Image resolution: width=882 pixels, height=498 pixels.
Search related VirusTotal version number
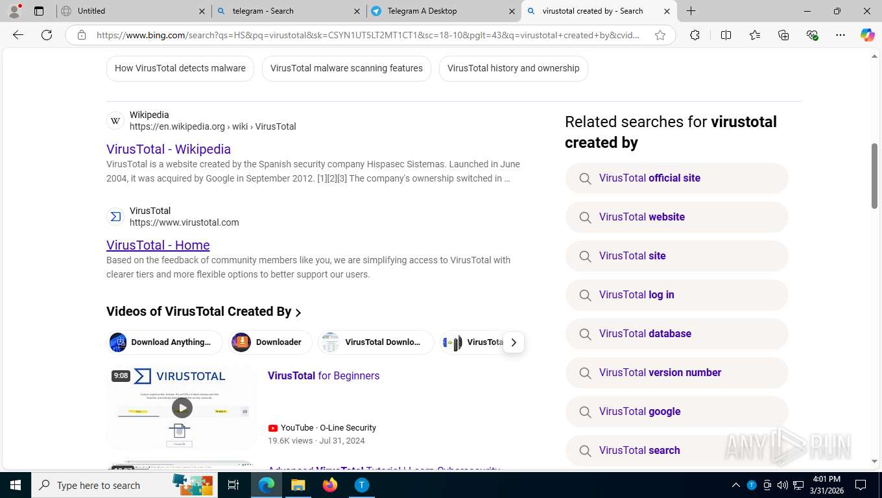point(676,373)
